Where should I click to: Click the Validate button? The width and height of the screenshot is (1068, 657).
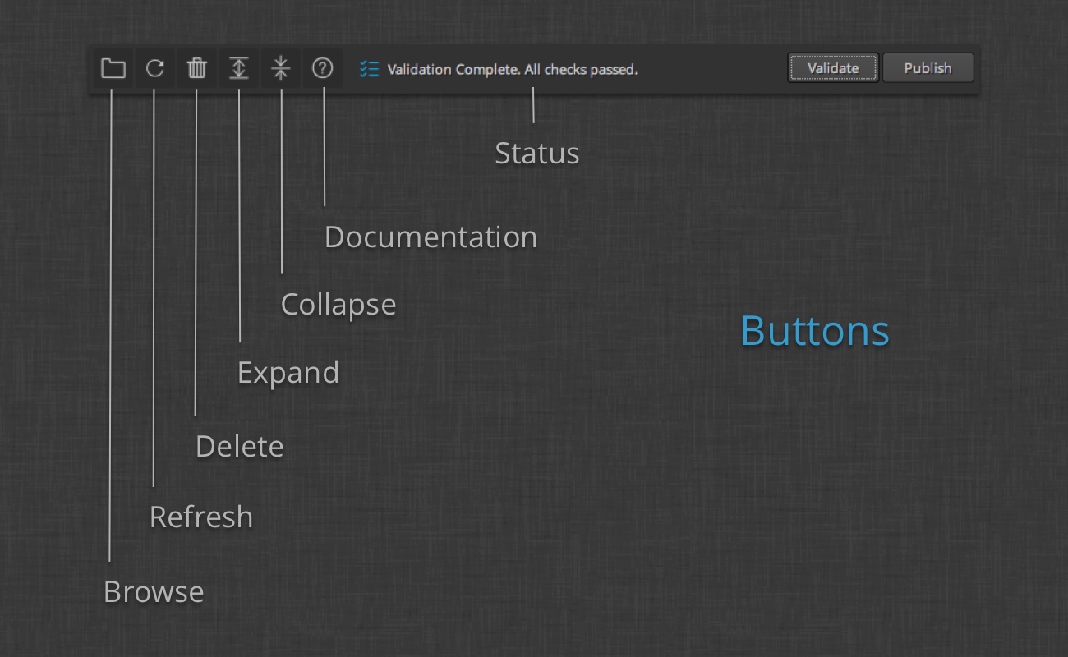tap(833, 68)
